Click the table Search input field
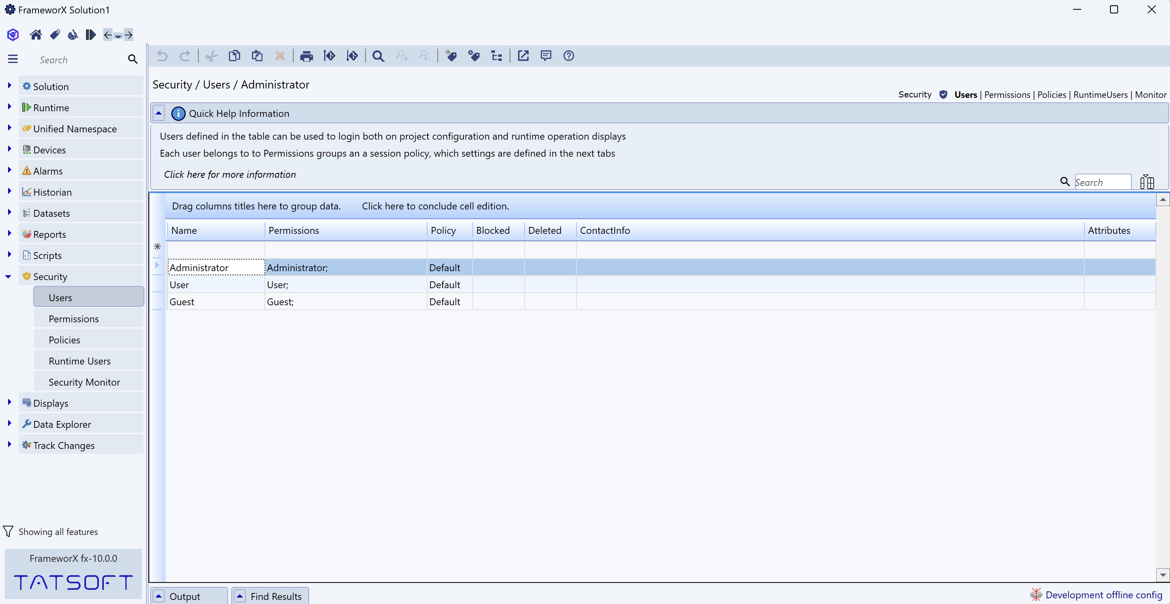Screen dimensions: 1170x604 1102,182
